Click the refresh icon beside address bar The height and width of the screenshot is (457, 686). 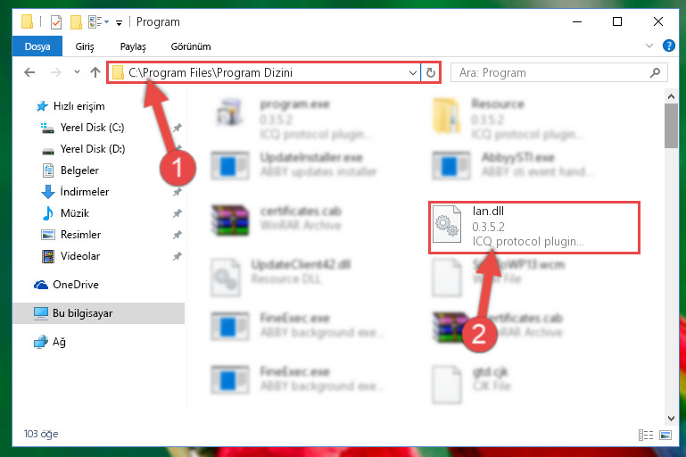431,72
